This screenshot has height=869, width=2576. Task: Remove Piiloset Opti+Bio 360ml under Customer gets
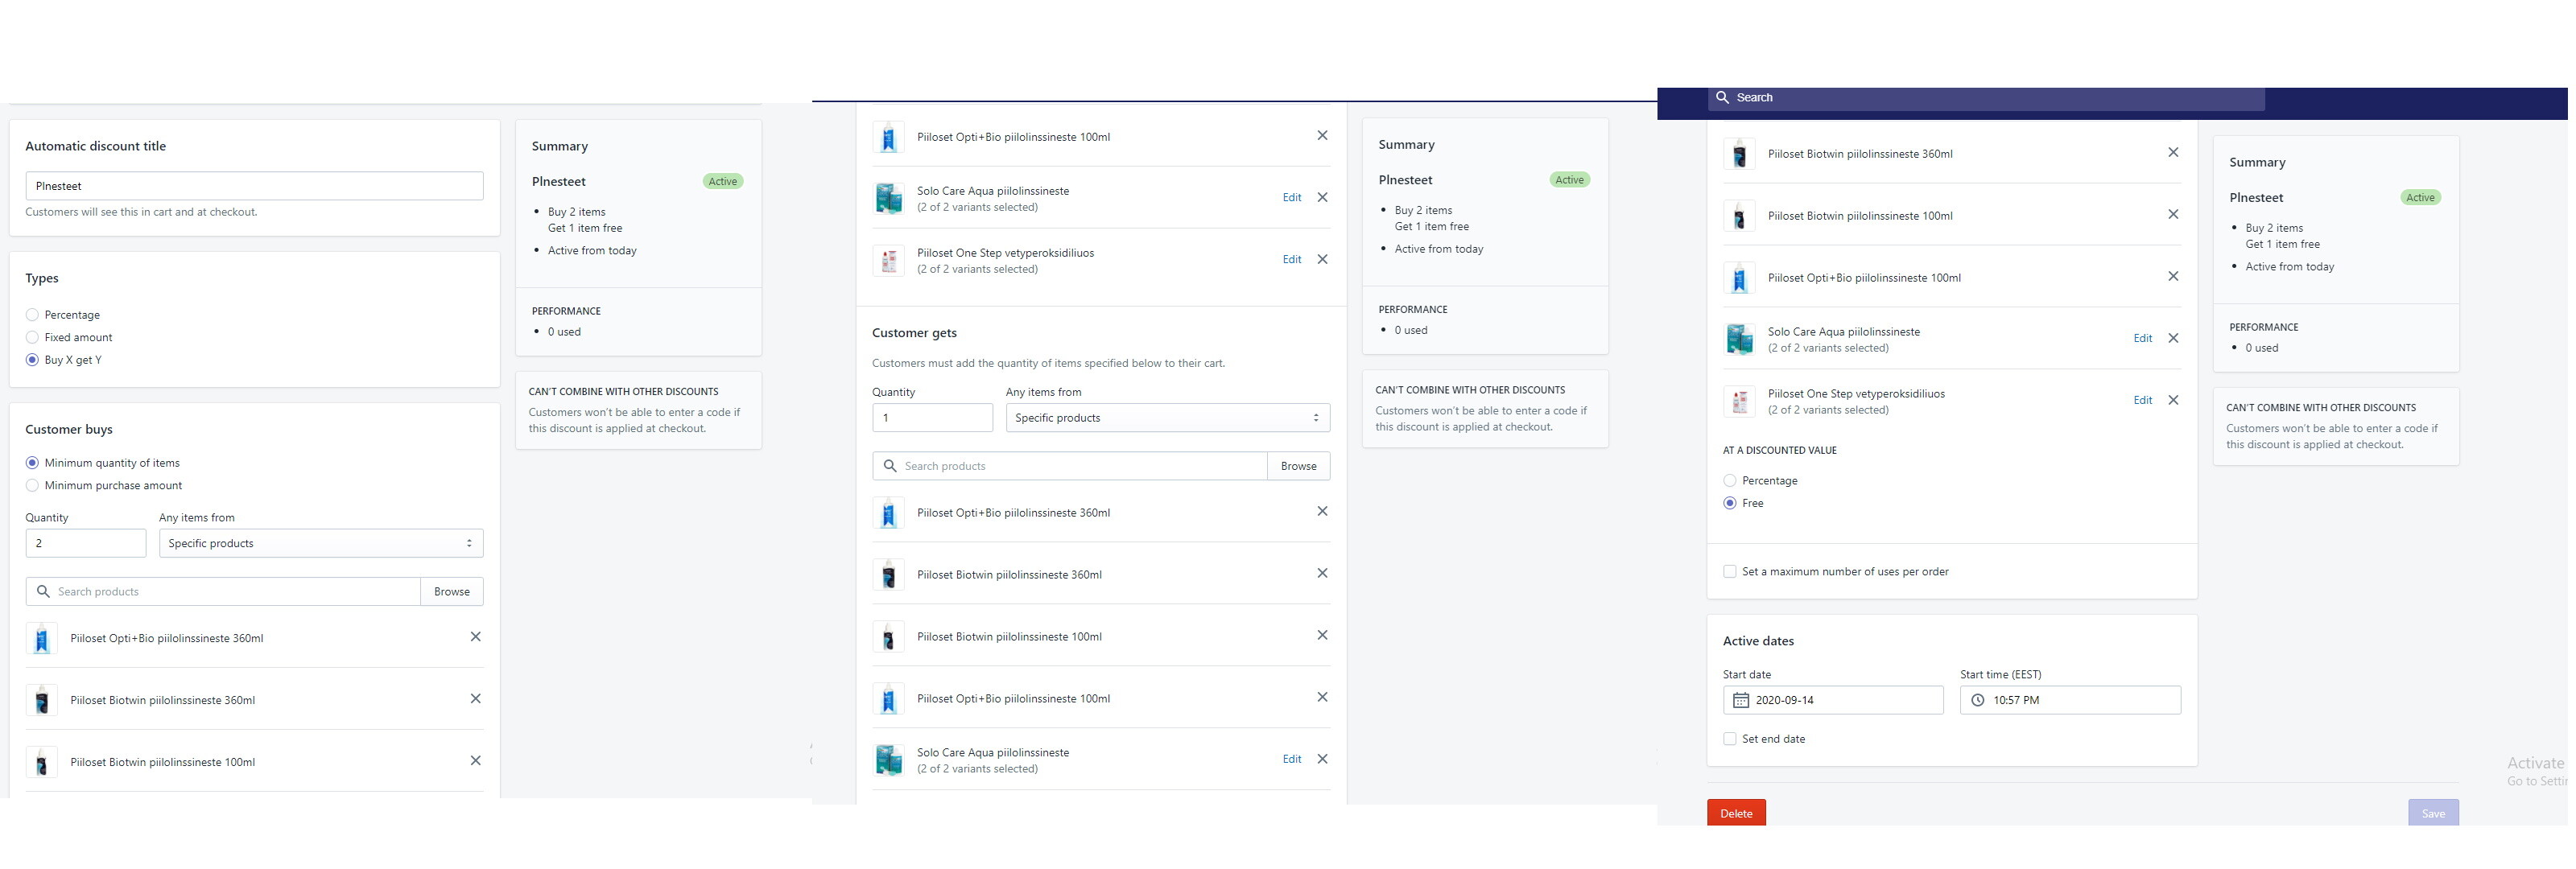(1321, 512)
